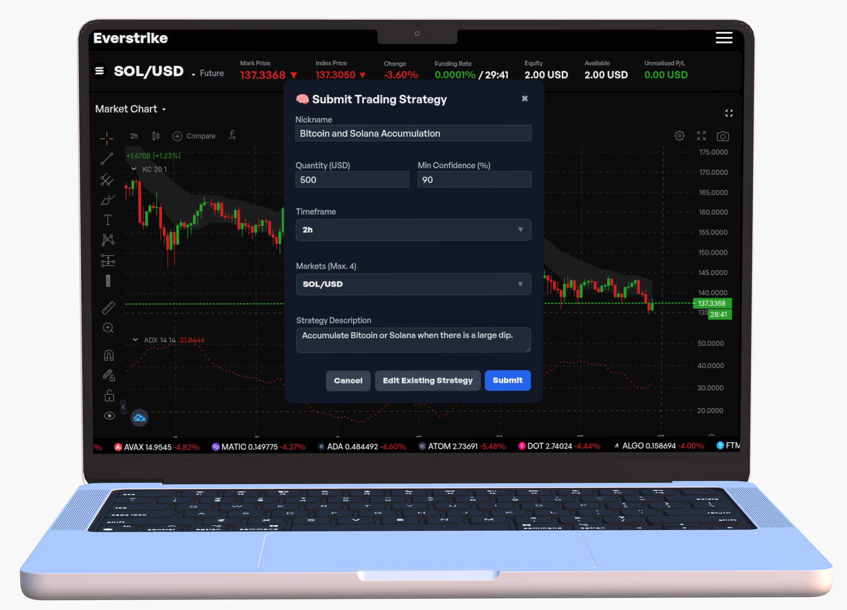Screen dimensions: 847x610
Task: Enable fullscreen chart mode
Action: pyautogui.click(x=701, y=136)
